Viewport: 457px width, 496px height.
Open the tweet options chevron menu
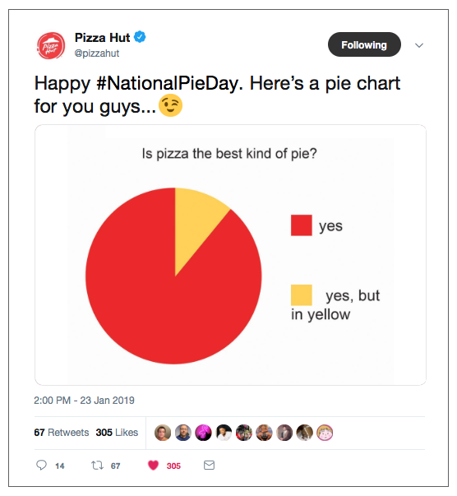point(419,45)
